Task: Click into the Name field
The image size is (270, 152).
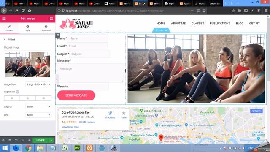Action: coord(88,38)
